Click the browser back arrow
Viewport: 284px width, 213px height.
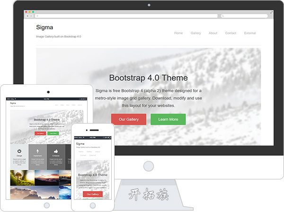click(27, 16)
